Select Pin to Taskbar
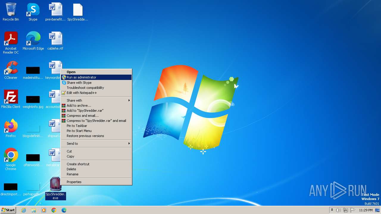 pyautogui.click(x=96, y=126)
